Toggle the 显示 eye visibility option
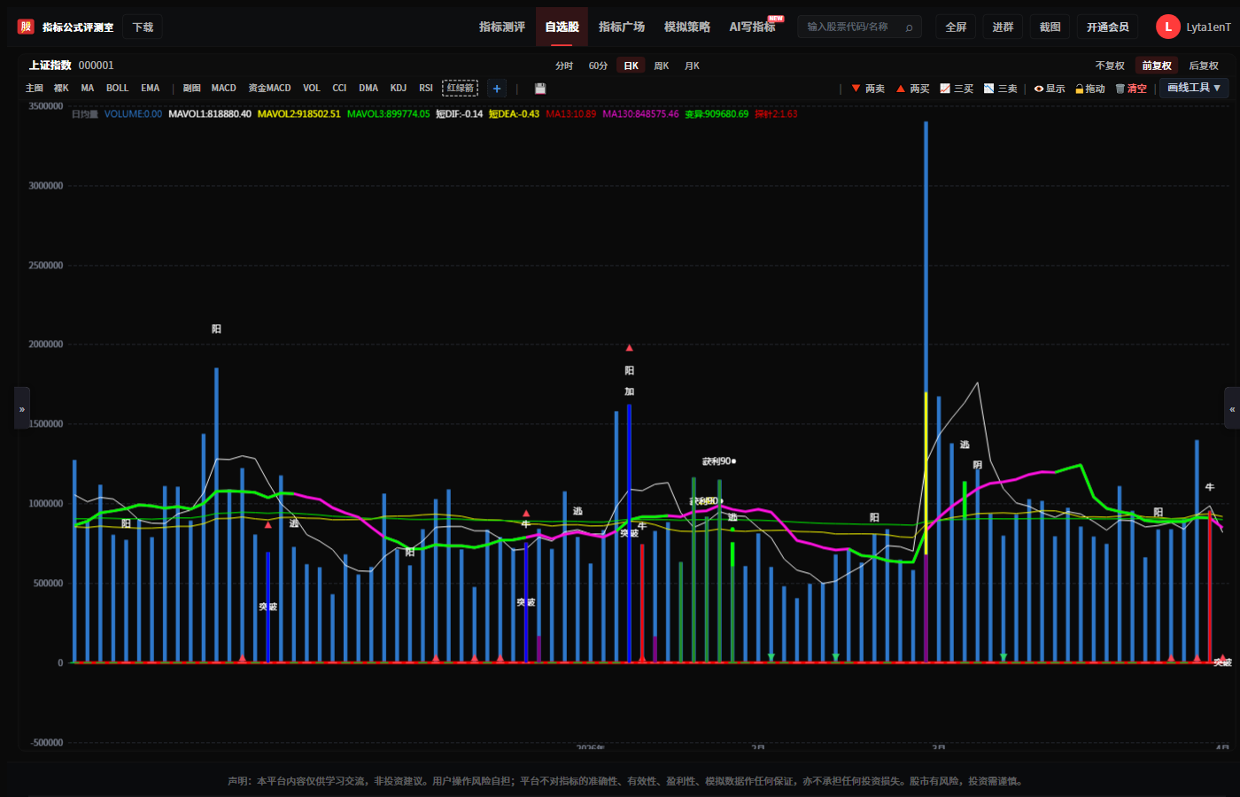1240x797 pixels. (1050, 89)
